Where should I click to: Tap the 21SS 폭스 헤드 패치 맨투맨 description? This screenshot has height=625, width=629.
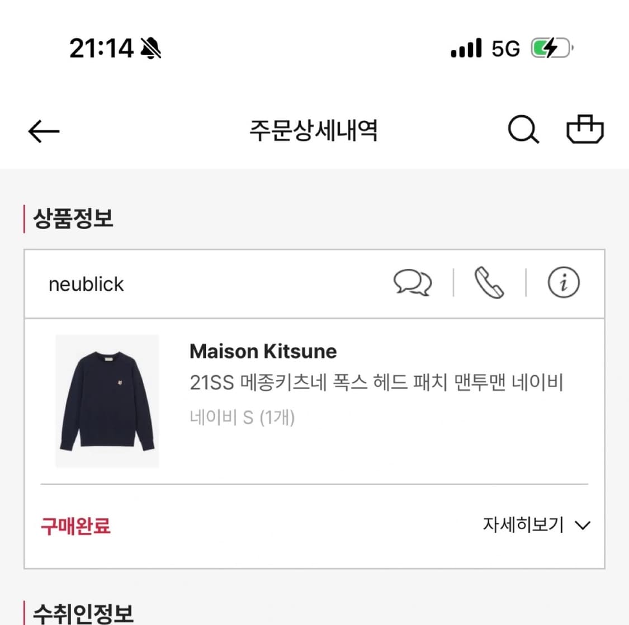coord(376,382)
